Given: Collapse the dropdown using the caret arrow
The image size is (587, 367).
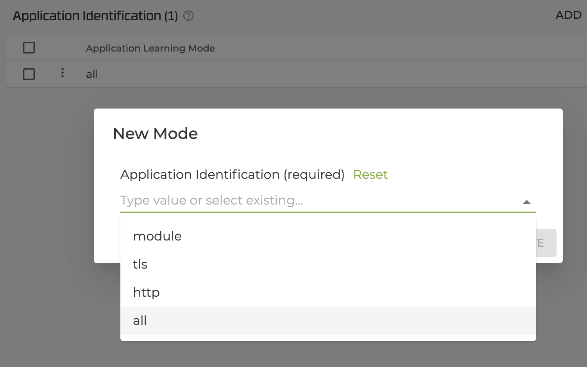Looking at the screenshot, I should pyautogui.click(x=526, y=202).
